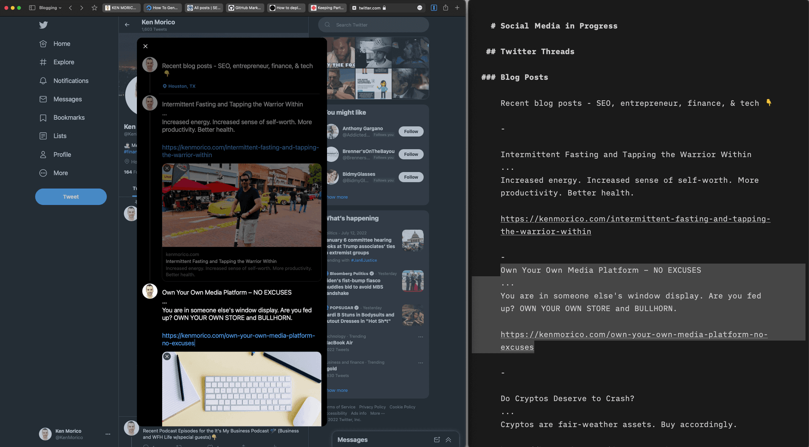This screenshot has height=447, width=809.
Task: Follow Anthony Gargano
Action: 410,131
